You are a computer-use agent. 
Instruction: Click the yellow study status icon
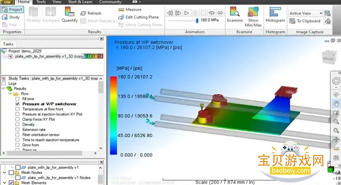tap(95, 56)
